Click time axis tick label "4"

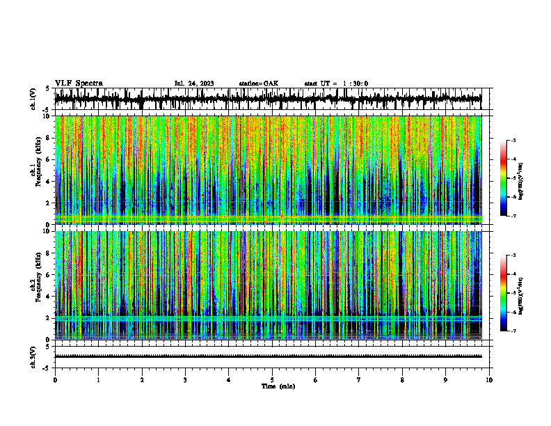(229, 380)
